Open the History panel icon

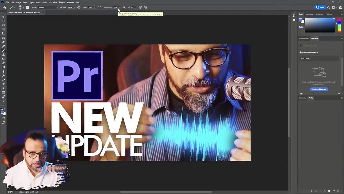(294, 16)
